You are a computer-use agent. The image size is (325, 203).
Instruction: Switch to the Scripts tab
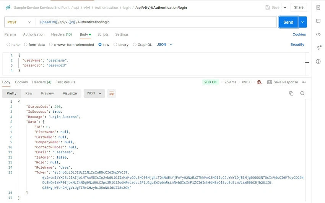[103, 34]
